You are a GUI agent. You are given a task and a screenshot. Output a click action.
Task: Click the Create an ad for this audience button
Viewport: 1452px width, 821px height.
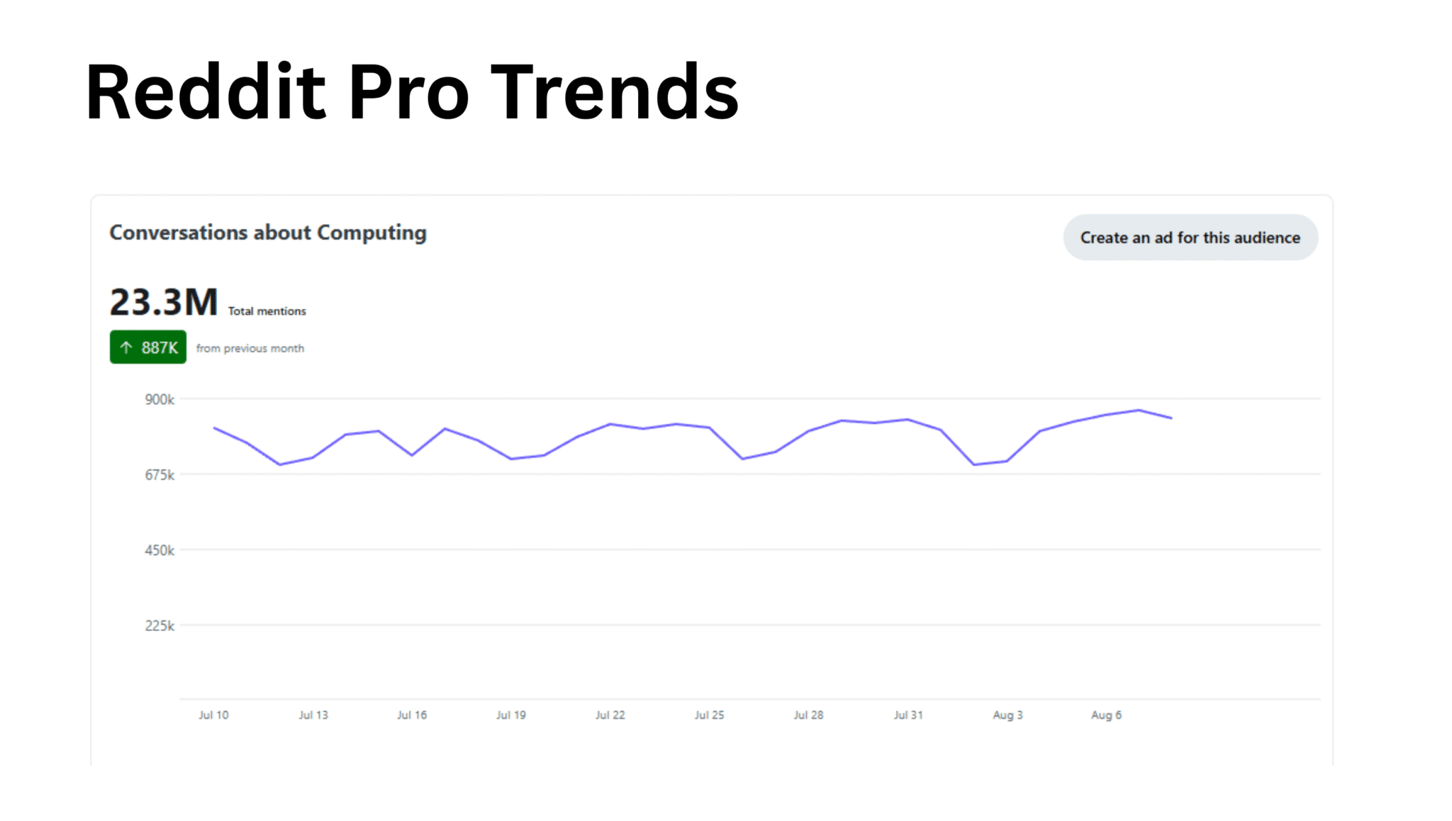click(x=1190, y=238)
